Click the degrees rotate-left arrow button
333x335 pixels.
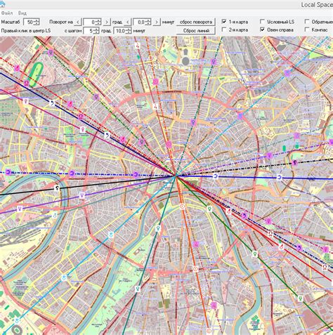click(78, 22)
